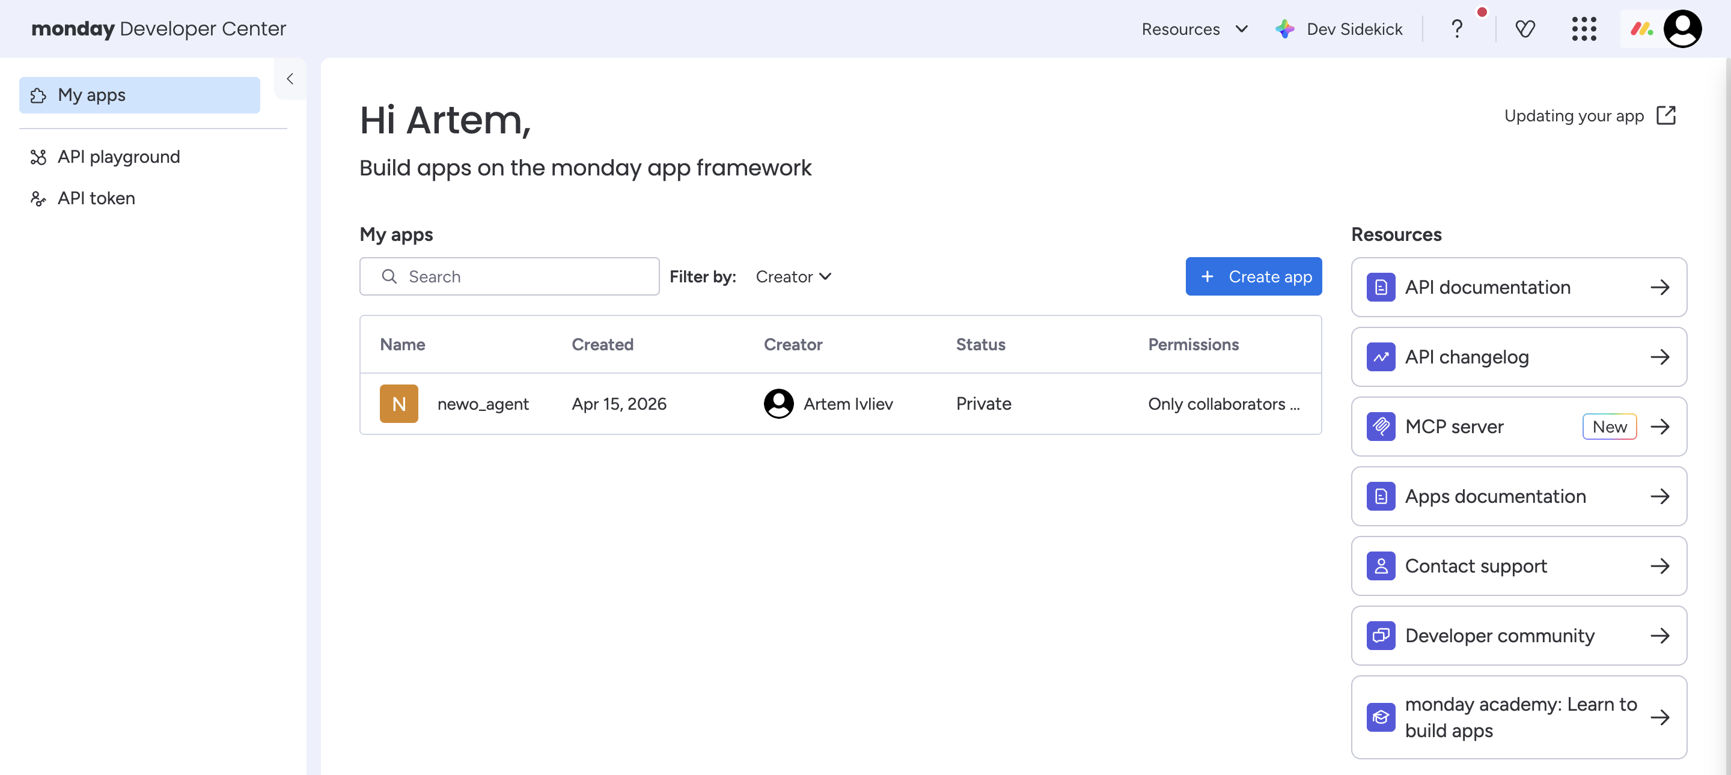Click the New badge on MCP server

click(x=1610, y=427)
